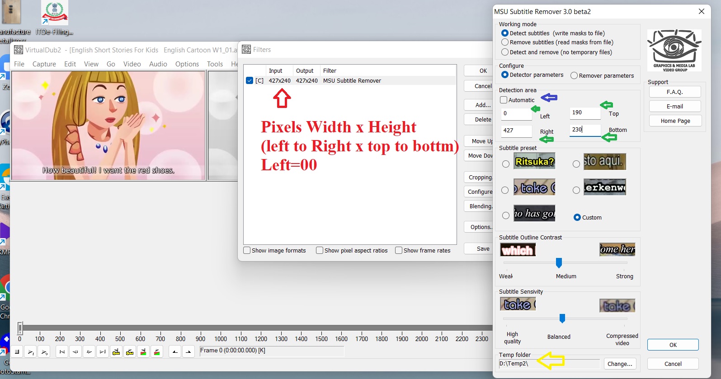Click the play input preview button

pyautogui.click(x=30, y=351)
